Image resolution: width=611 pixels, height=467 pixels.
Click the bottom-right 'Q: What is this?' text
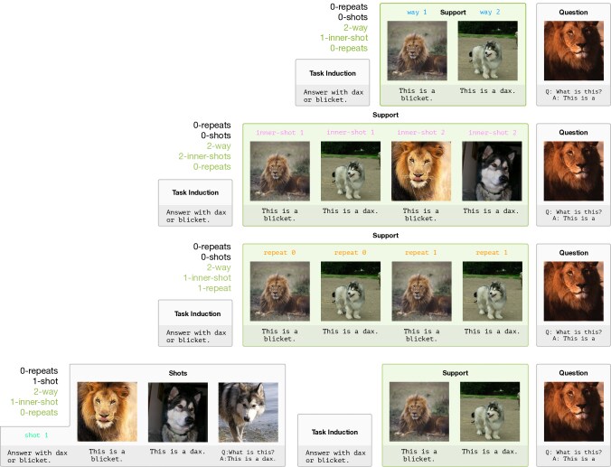(574, 453)
